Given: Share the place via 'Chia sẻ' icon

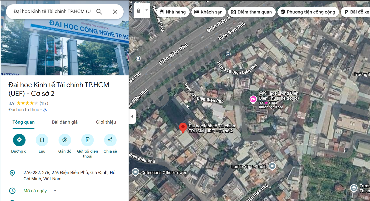Looking at the screenshot, I should pos(110,140).
